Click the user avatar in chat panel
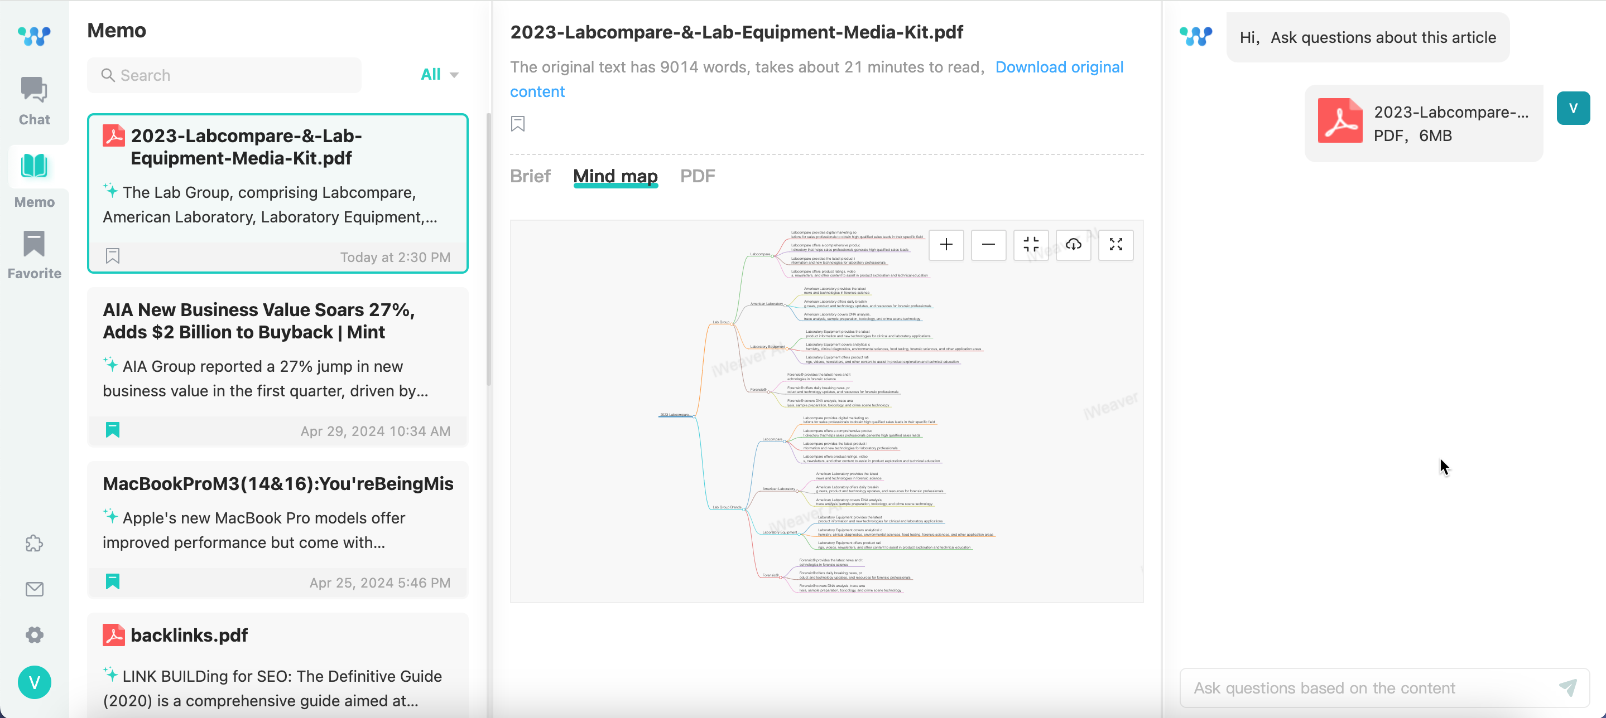The width and height of the screenshot is (1606, 718). tap(1573, 108)
